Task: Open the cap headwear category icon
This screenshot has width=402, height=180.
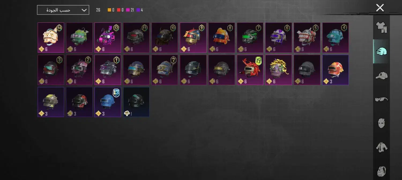Action: [381, 76]
